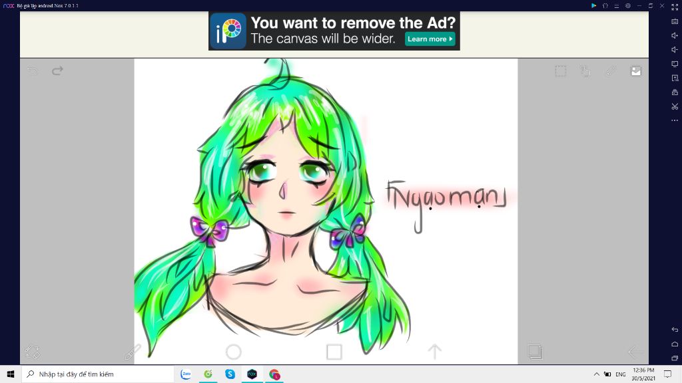682x383 pixels.
Task: Open Windows notification center
Action: pos(667,374)
